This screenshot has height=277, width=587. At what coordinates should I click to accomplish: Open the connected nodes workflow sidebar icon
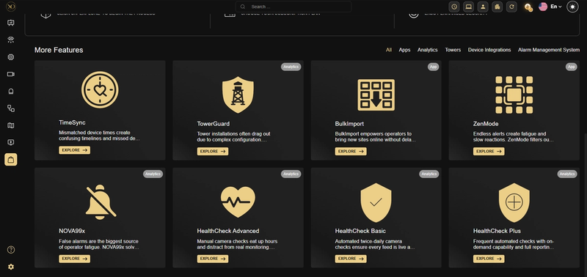(x=11, y=108)
